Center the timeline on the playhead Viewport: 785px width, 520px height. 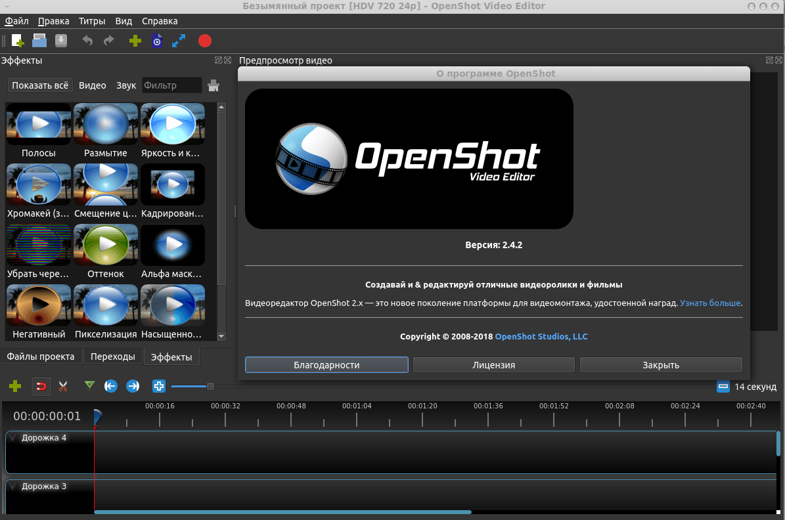click(158, 386)
